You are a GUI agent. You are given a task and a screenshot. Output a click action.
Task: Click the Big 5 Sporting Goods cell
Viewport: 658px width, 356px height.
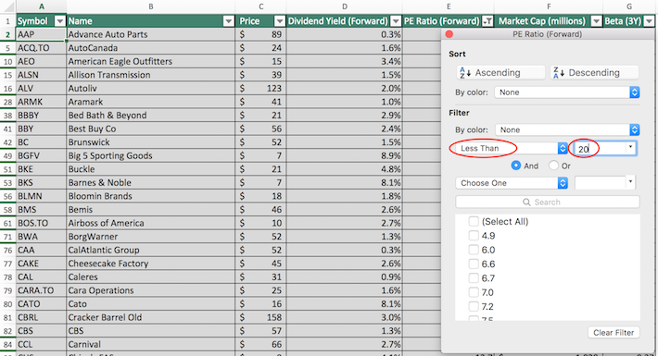coord(151,155)
